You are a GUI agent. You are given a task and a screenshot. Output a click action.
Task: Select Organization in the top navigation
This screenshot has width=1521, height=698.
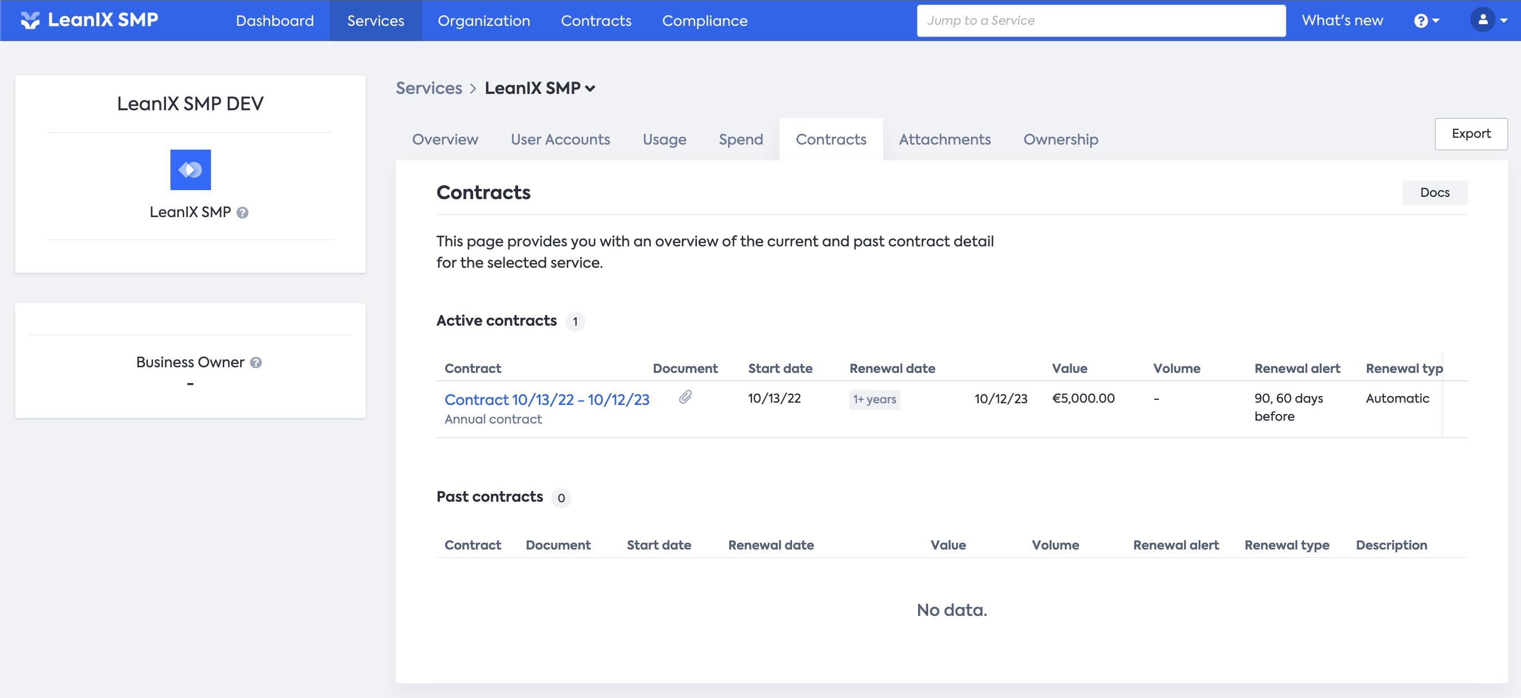point(484,21)
